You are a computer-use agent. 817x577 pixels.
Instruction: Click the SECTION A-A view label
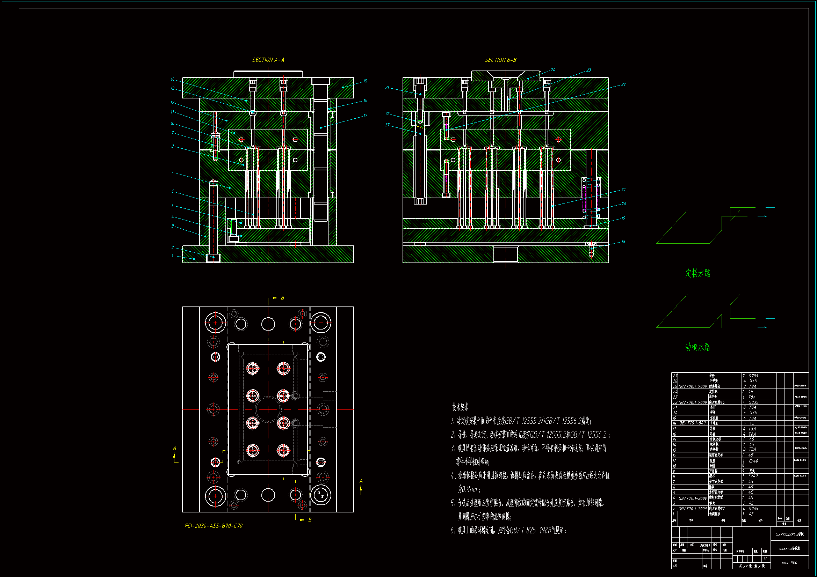pyautogui.click(x=268, y=60)
